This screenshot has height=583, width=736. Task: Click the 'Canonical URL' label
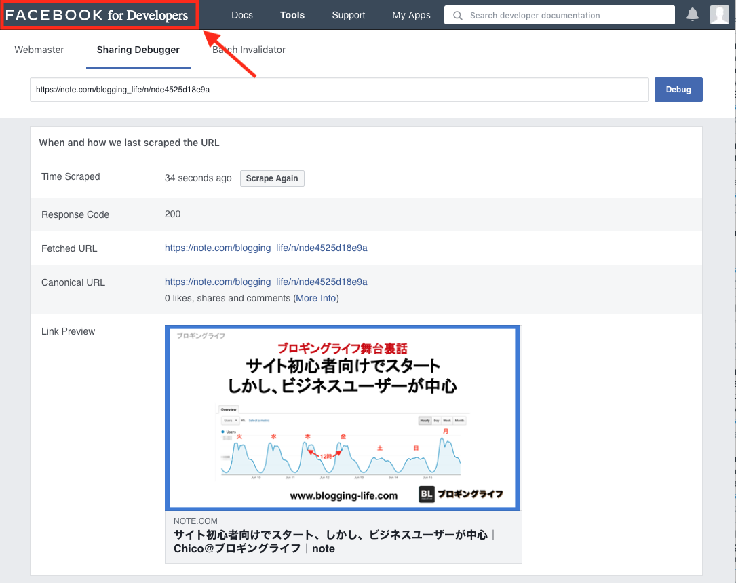73,282
